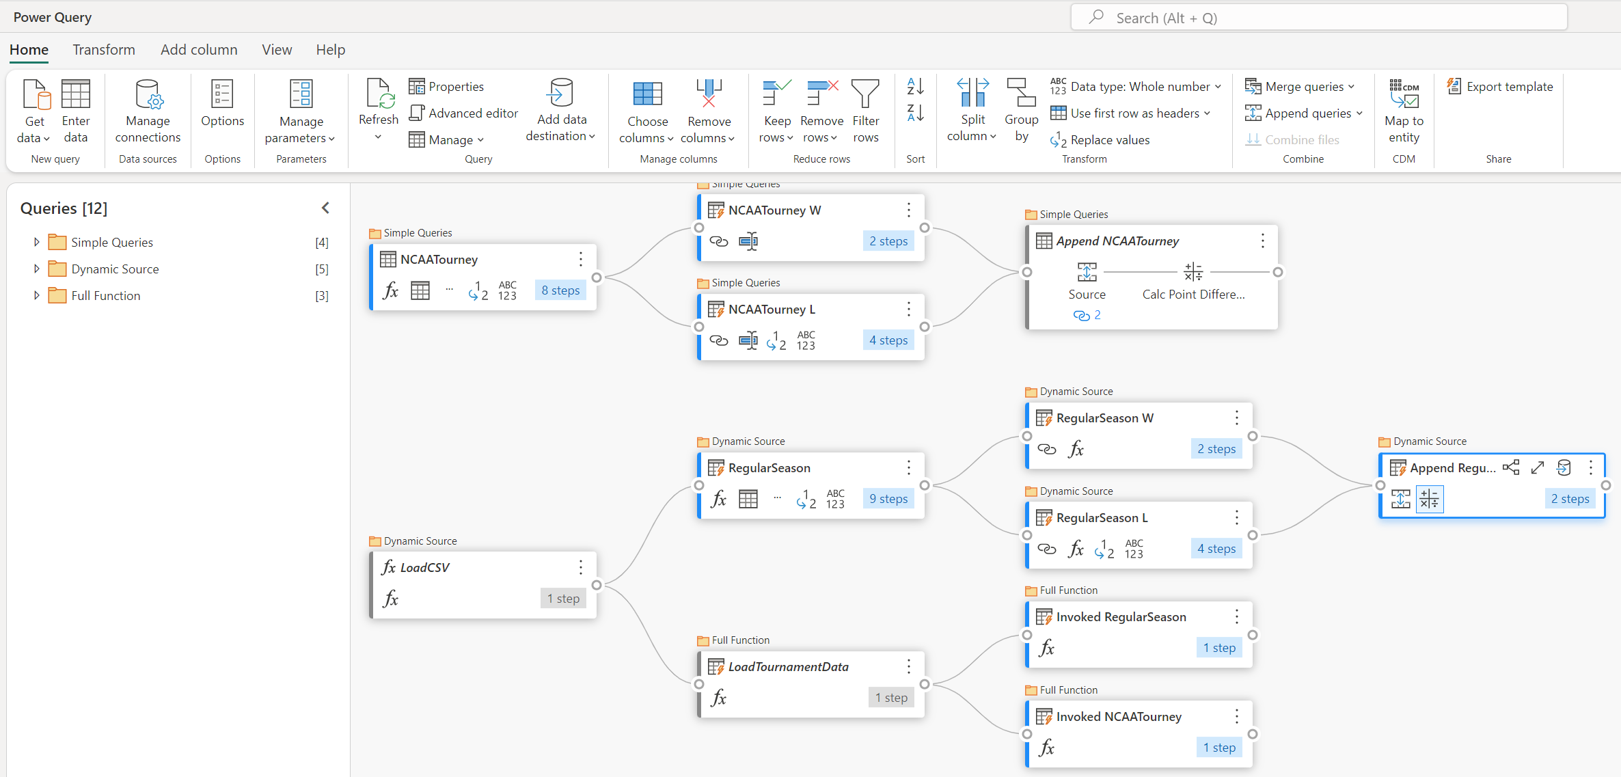Select the LoadTournamentData node title
This screenshot has height=777, width=1621.
pos(788,666)
